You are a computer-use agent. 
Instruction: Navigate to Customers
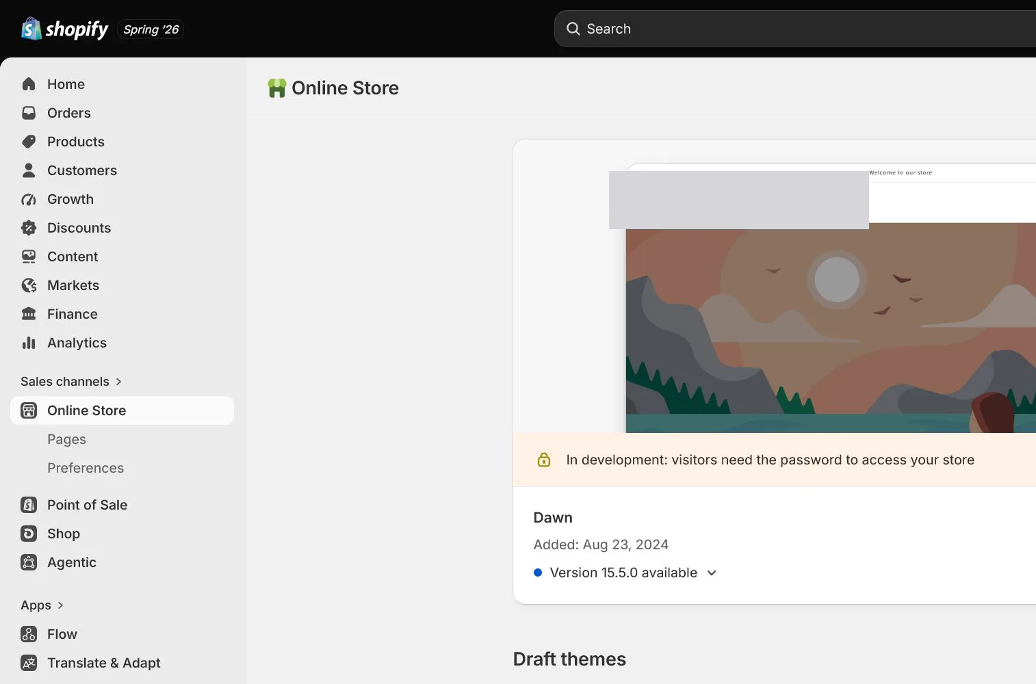[x=122, y=170]
